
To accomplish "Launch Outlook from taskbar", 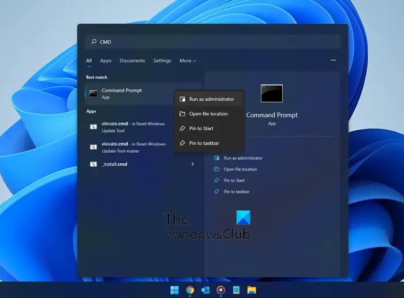I will (205, 290).
